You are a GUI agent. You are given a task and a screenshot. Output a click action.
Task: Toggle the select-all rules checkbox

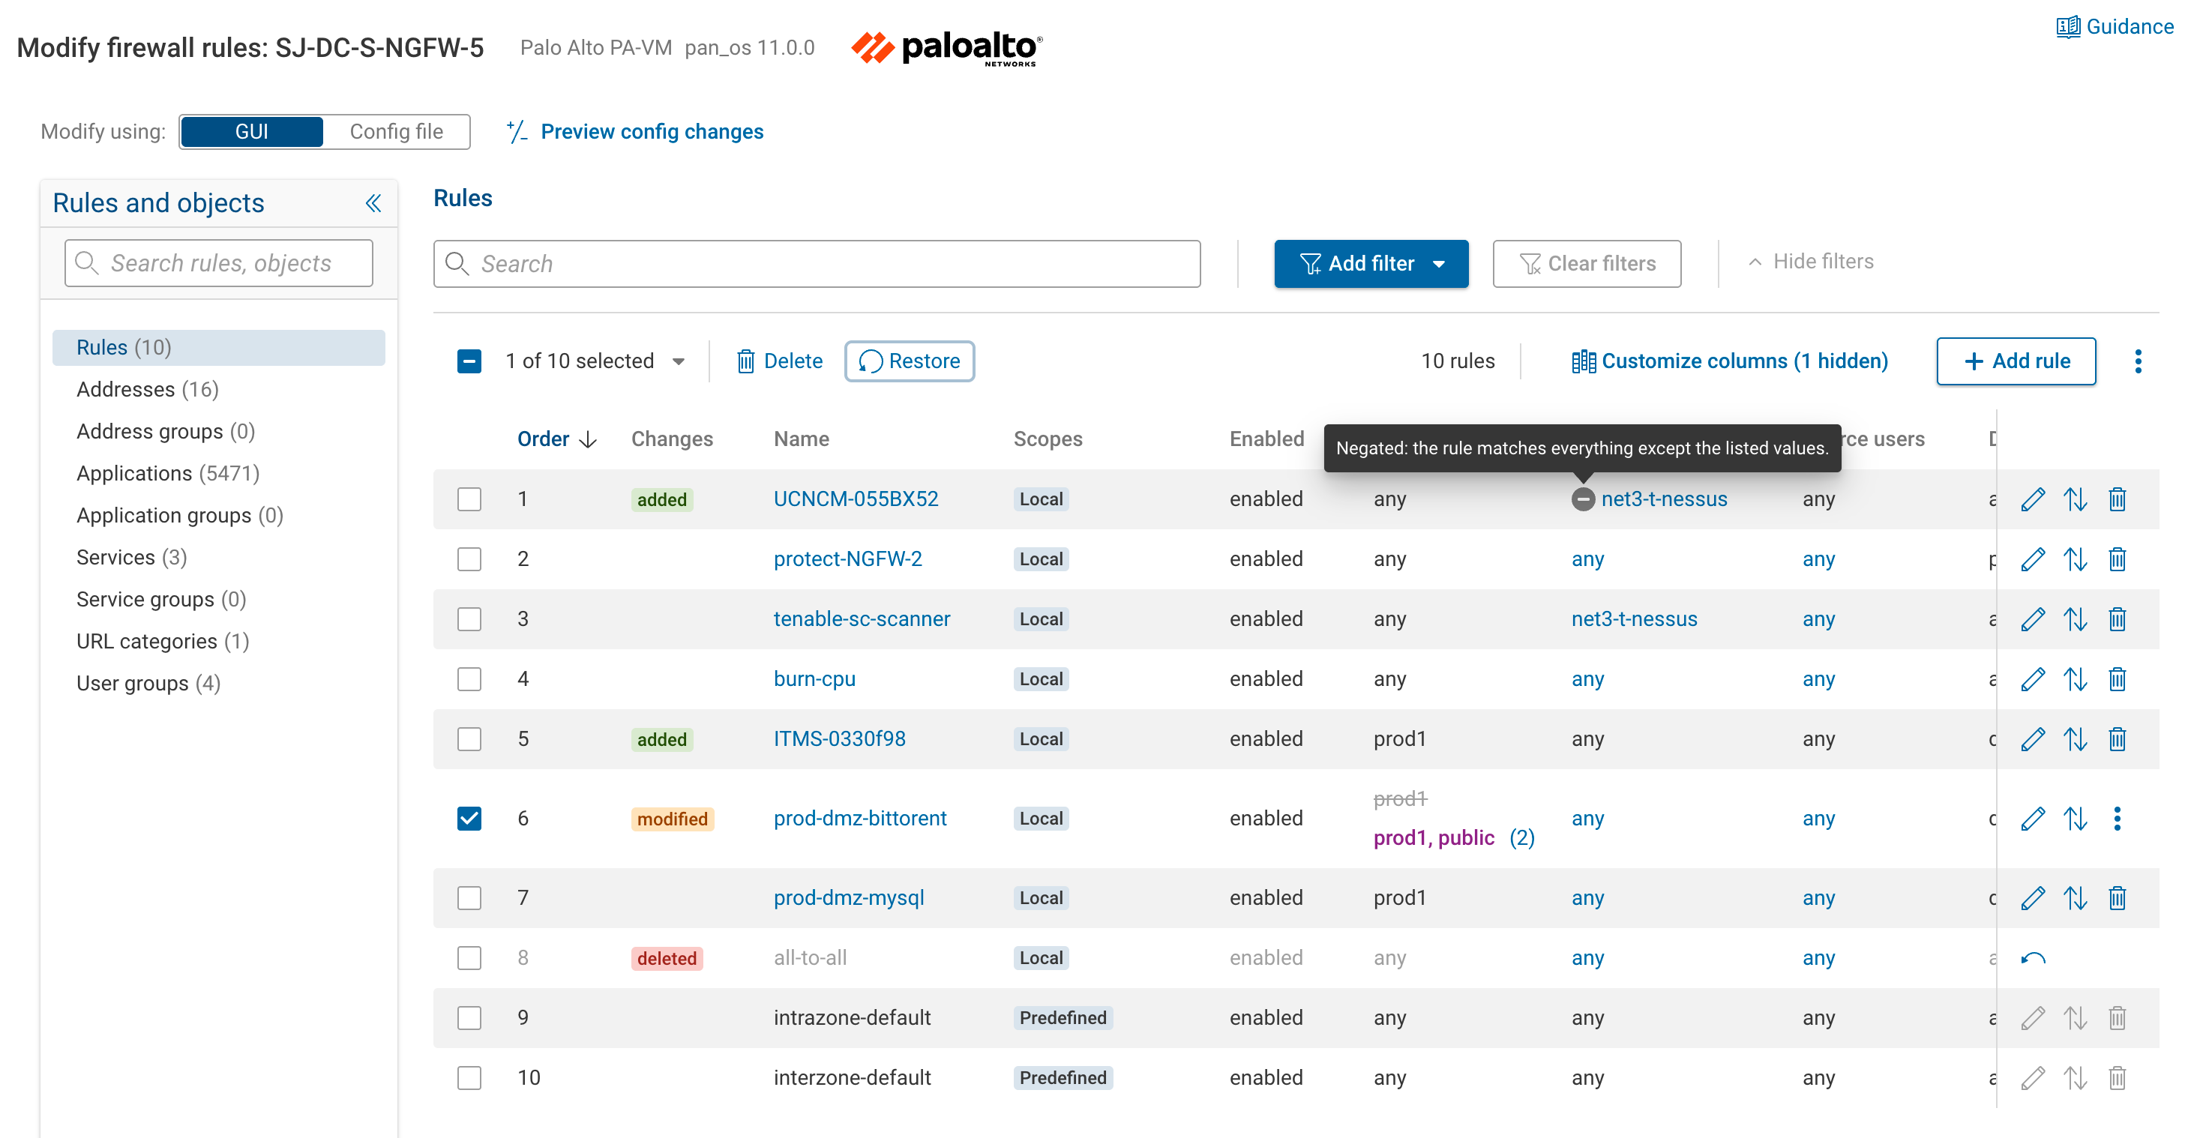coord(469,361)
